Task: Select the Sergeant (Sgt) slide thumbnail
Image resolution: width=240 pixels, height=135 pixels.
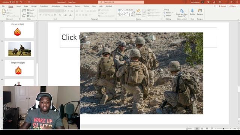Action: click(19, 68)
